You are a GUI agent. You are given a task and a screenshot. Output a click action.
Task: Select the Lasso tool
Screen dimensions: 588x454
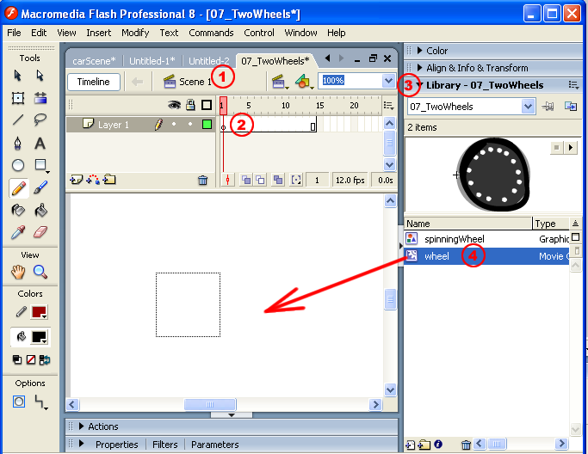(x=40, y=120)
